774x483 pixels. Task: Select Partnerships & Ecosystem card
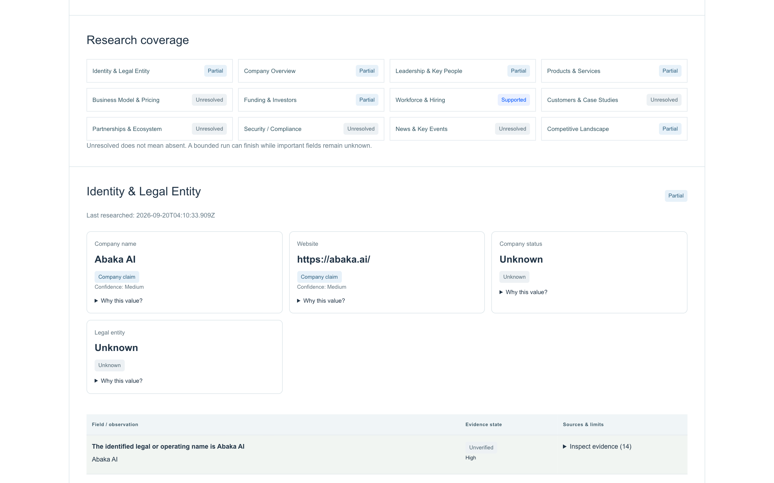159,129
